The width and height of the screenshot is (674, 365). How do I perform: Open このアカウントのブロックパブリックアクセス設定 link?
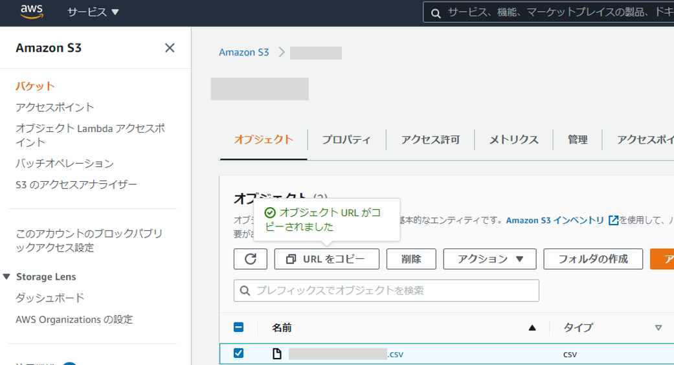pos(89,241)
